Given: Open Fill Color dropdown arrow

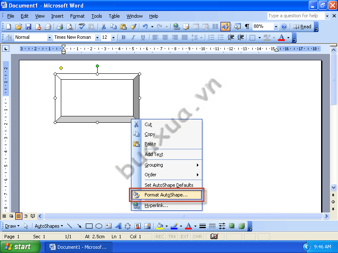Looking at the screenshot, I should click(166, 226).
